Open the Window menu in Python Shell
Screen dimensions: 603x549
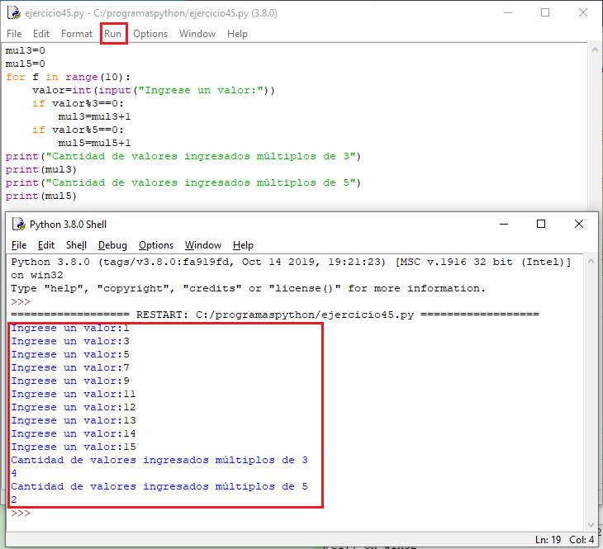tap(203, 245)
